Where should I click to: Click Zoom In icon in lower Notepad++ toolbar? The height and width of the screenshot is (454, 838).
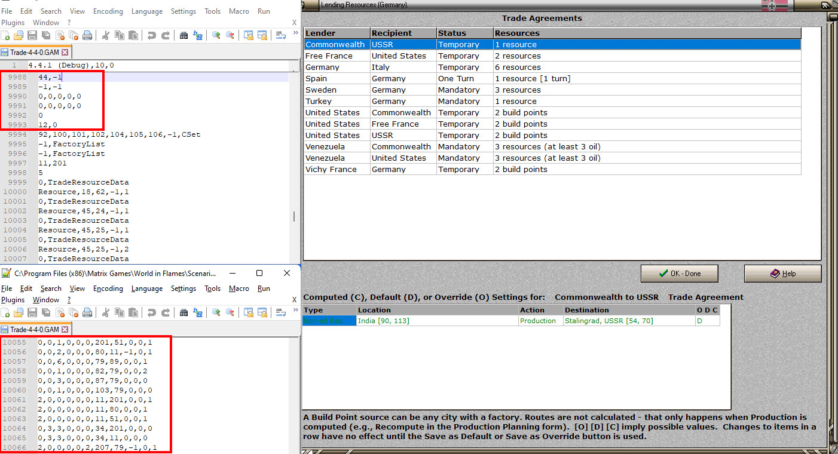[x=216, y=312]
